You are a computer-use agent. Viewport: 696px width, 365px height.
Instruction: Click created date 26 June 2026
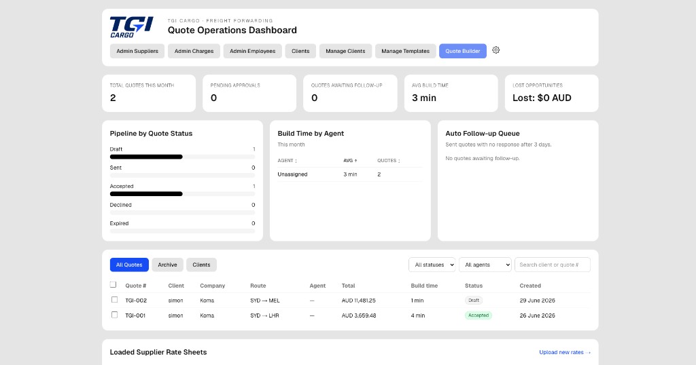pyautogui.click(x=537, y=315)
